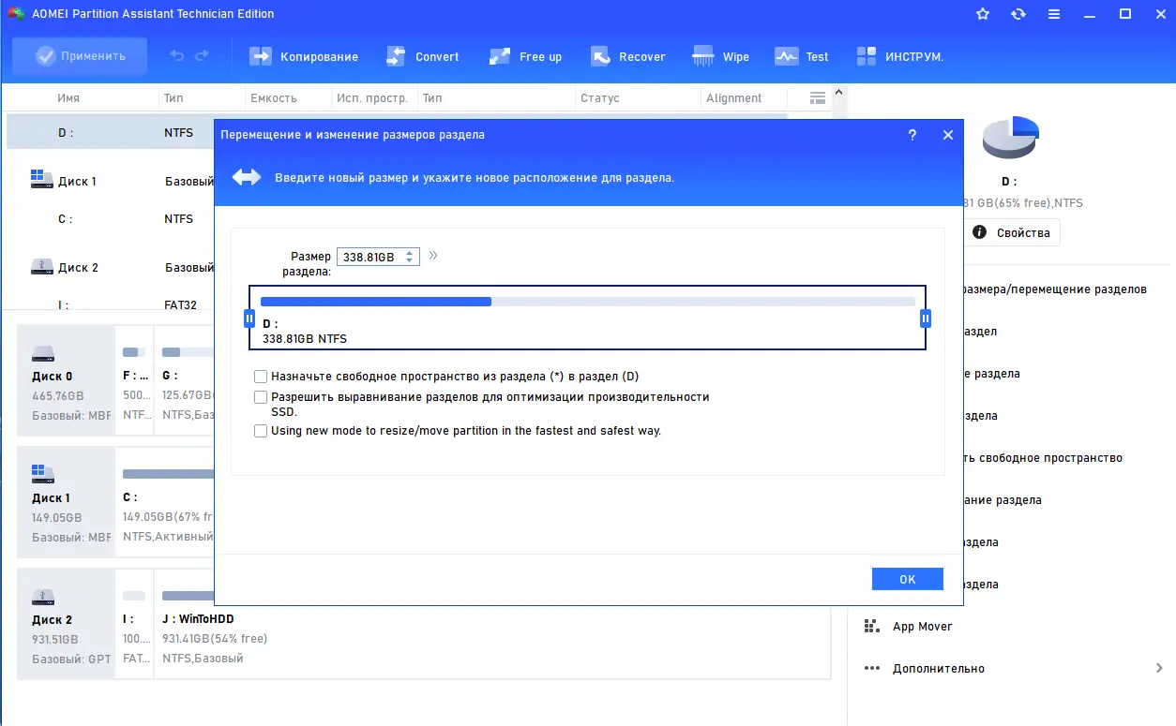This screenshot has height=726, width=1176.
Task: Open the Копирование toolbar menu
Action: tap(304, 56)
